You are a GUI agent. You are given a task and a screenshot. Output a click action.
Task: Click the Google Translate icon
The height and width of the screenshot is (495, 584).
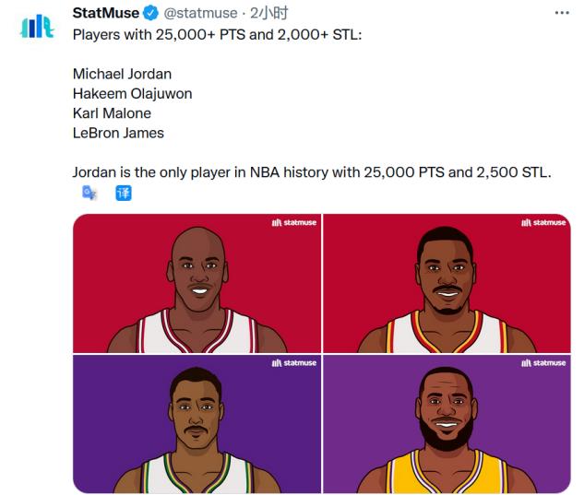tap(89, 193)
